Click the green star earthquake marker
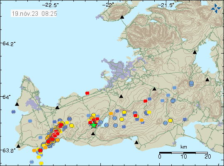 click(94, 125)
